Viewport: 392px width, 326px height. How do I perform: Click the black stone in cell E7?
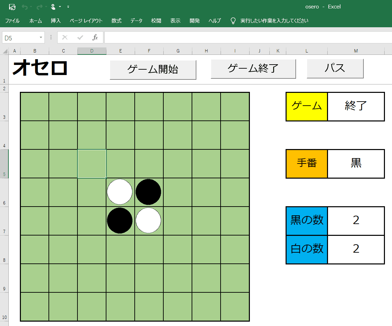(x=120, y=220)
